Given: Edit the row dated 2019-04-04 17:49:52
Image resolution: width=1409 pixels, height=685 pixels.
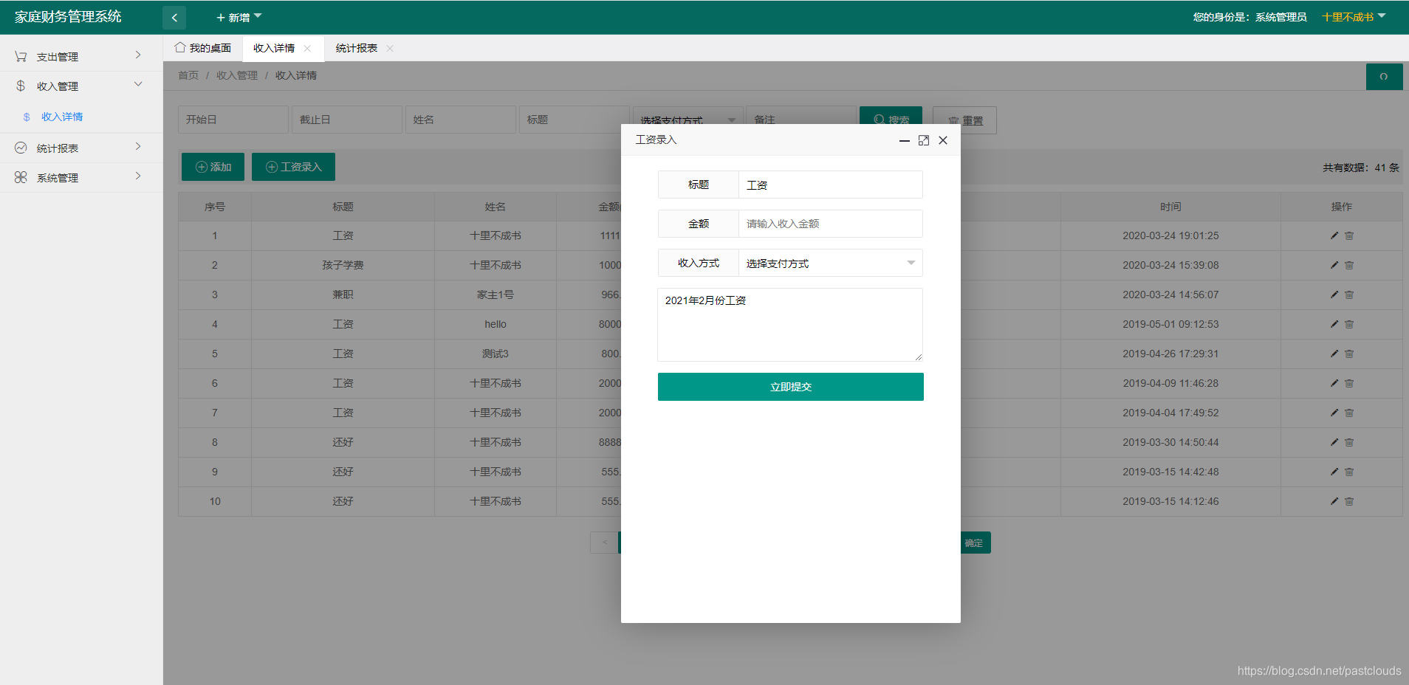Looking at the screenshot, I should pos(1334,413).
